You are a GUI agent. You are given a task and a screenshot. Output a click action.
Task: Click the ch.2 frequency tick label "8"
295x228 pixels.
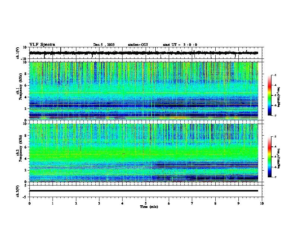pyautogui.click(x=26, y=136)
